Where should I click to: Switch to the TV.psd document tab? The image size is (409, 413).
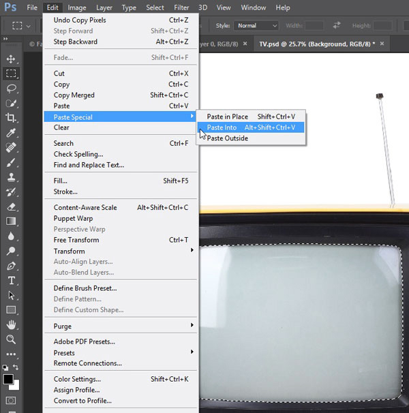click(x=317, y=44)
